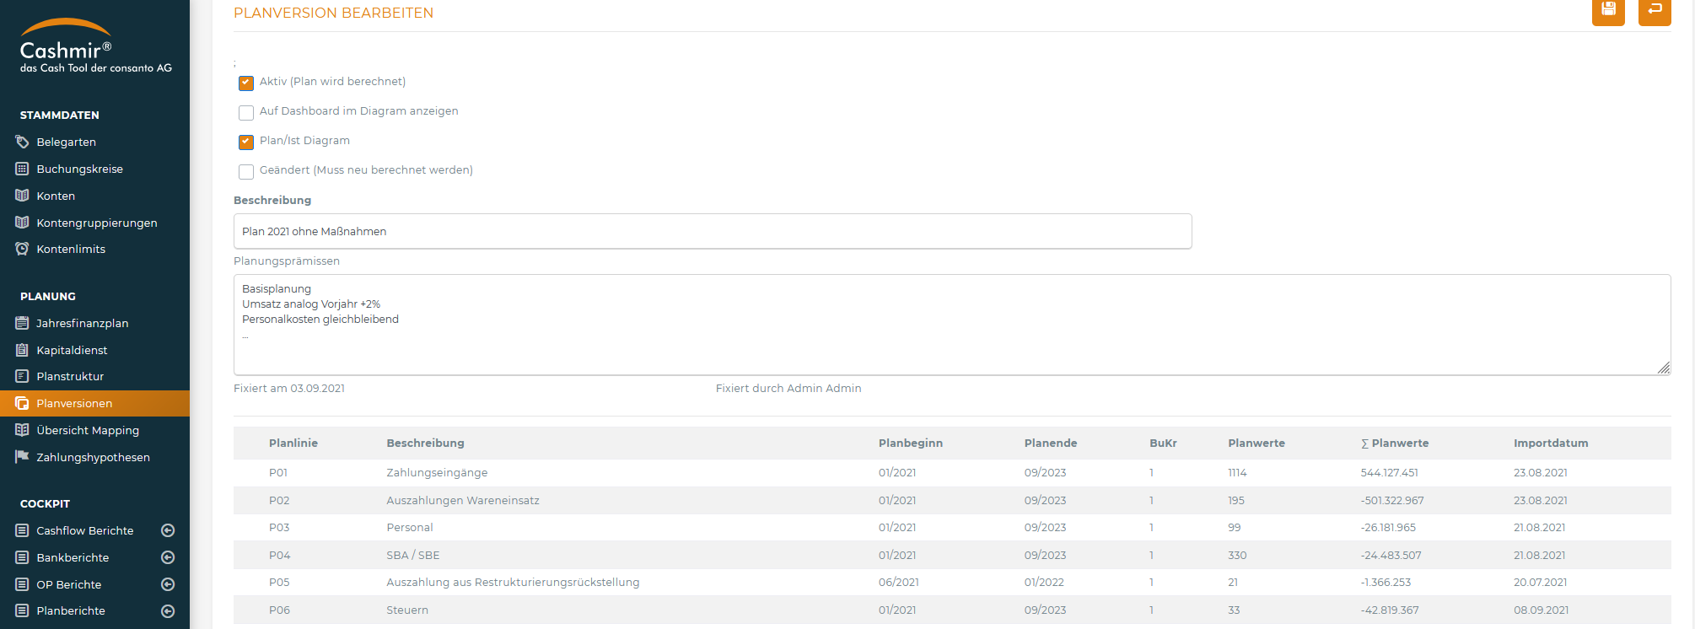Click the Planstruktur icon
This screenshot has width=1695, height=629.
pyautogui.click(x=22, y=376)
